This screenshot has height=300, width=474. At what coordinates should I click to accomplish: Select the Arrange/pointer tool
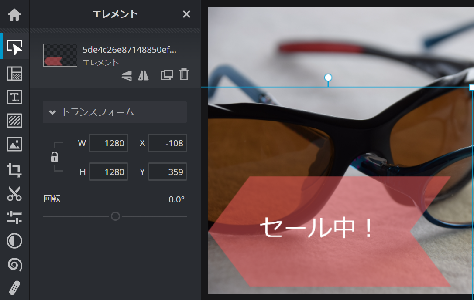coord(14,47)
